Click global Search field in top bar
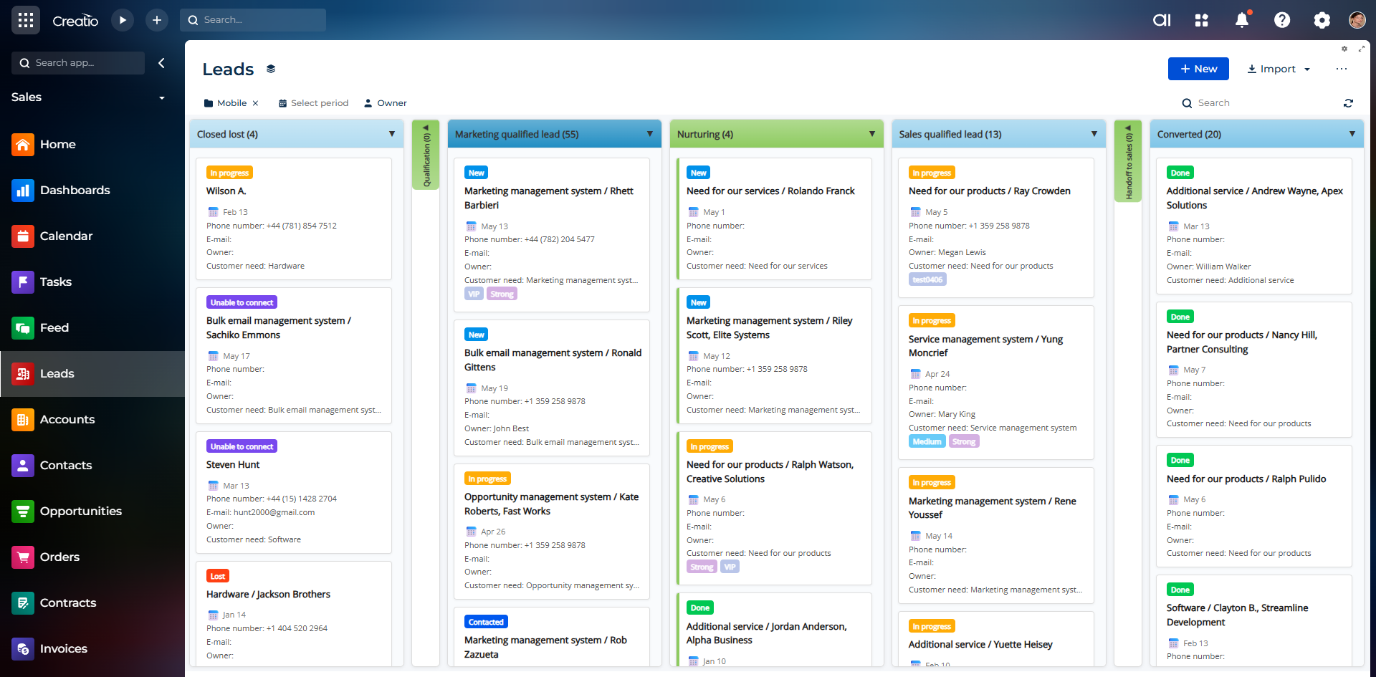The height and width of the screenshot is (677, 1376). tap(253, 20)
